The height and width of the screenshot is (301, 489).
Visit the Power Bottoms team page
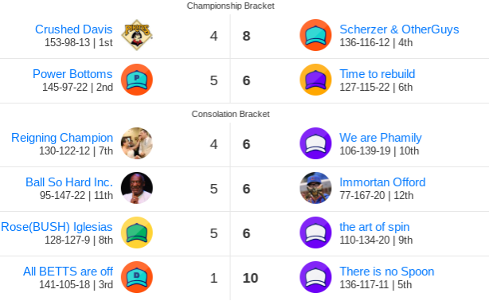pyautogui.click(x=72, y=74)
